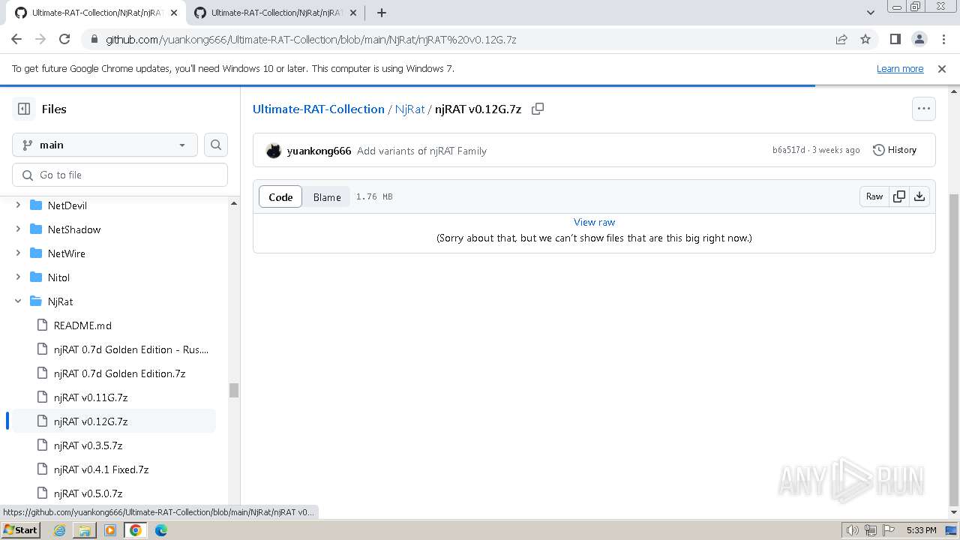Image resolution: width=960 pixels, height=540 pixels.
Task: Select njRAT v0.11G.7z in the tree
Action: pos(91,397)
